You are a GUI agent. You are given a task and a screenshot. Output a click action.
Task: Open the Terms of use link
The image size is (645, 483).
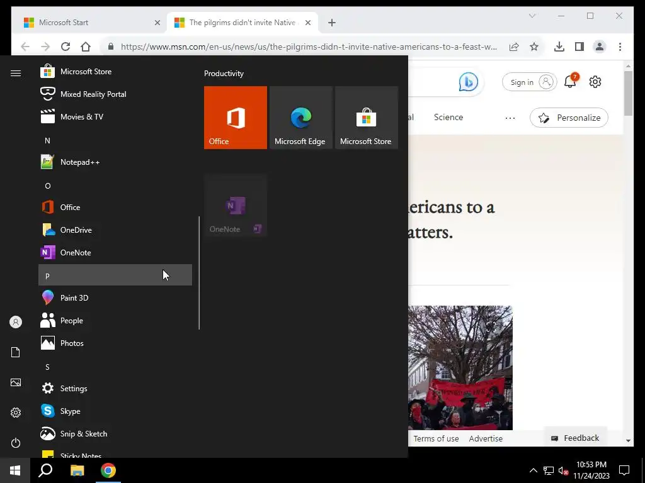click(436, 438)
